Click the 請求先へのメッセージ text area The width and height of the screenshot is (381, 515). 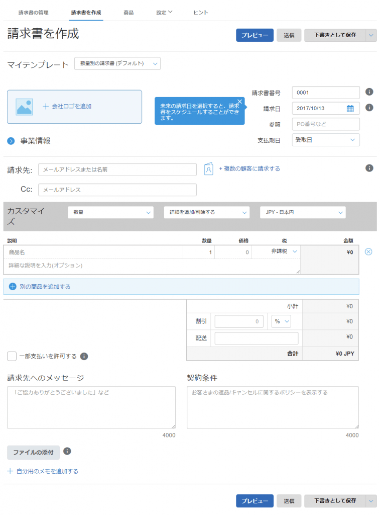[x=91, y=407]
